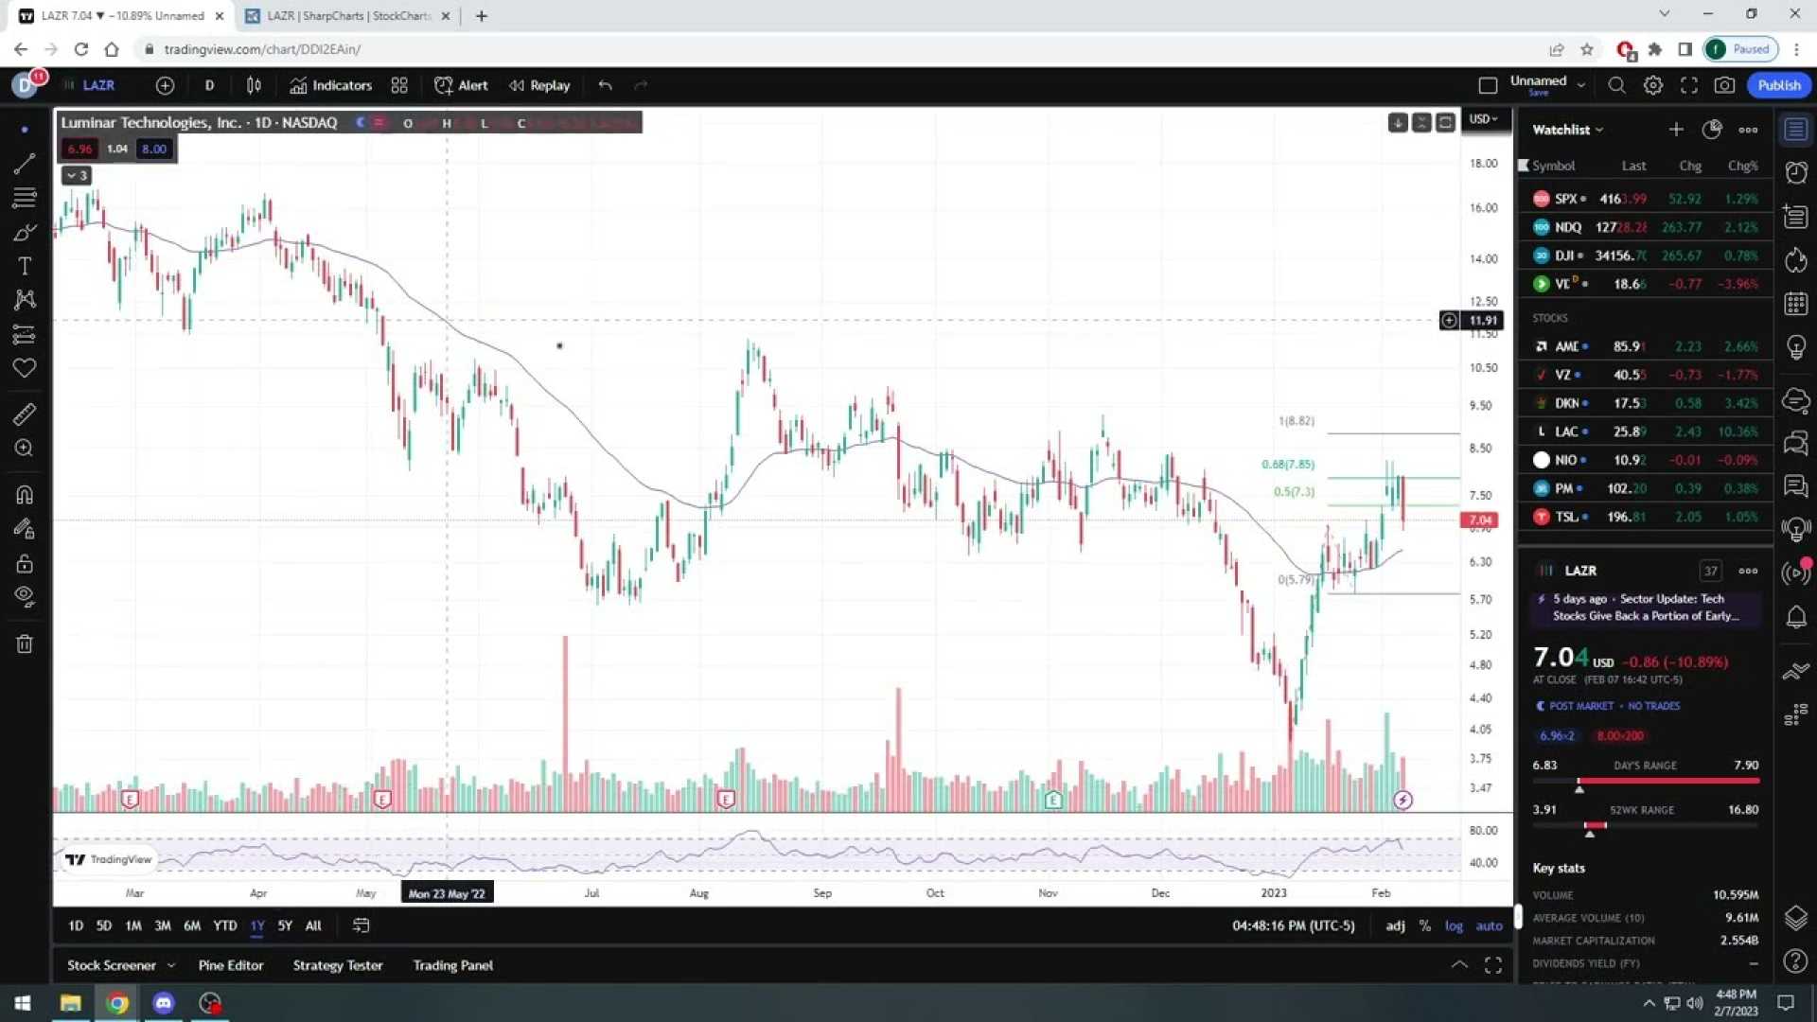Open the patterns tool in left toolbar

(x=25, y=300)
